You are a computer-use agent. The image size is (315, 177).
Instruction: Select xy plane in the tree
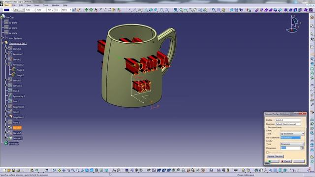pyautogui.click(x=13, y=23)
